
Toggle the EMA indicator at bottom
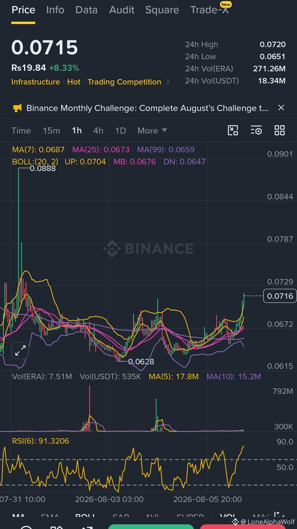point(50,516)
